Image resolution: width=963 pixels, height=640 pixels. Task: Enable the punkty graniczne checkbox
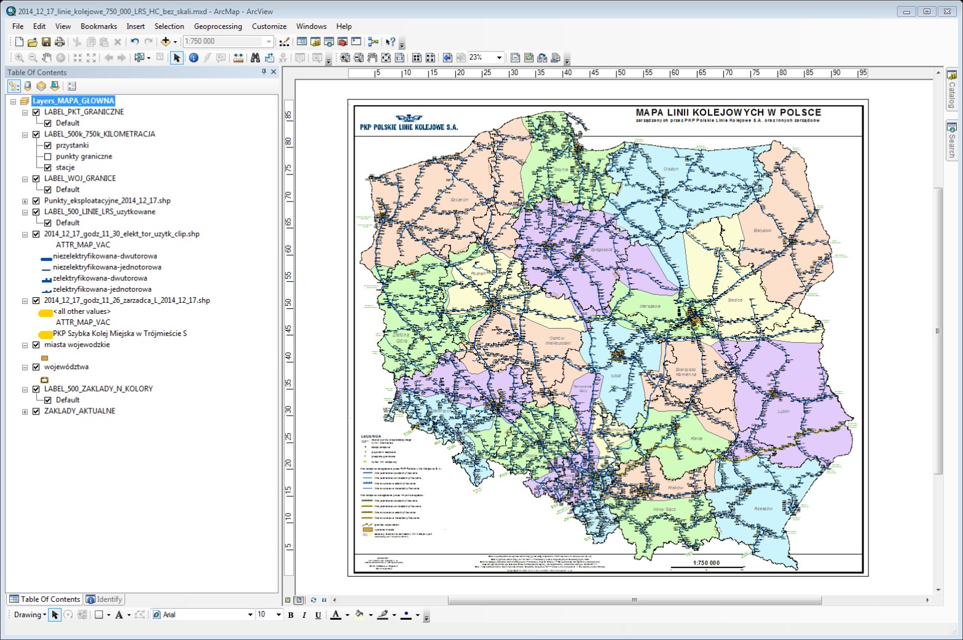click(x=48, y=156)
